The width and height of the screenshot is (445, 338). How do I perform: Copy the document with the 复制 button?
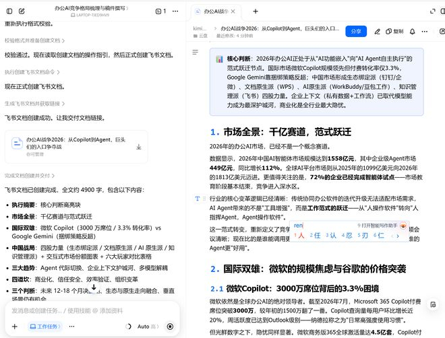[394, 32]
